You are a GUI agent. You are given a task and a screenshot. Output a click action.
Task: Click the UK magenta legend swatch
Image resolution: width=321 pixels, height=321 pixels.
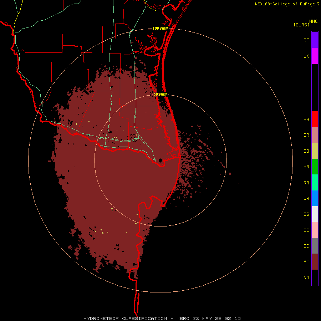(x=315, y=56)
